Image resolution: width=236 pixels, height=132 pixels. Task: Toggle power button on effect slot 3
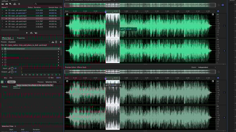(5, 54)
